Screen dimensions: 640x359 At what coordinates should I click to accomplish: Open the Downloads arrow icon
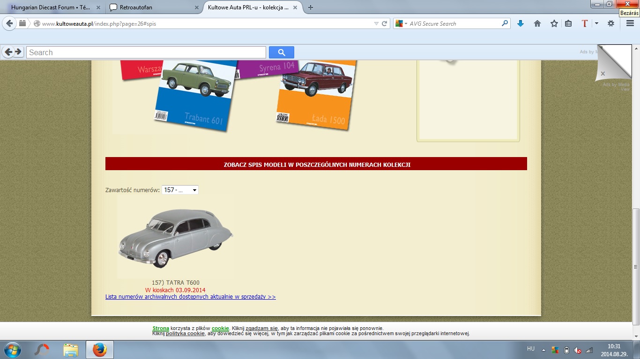(520, 23)
